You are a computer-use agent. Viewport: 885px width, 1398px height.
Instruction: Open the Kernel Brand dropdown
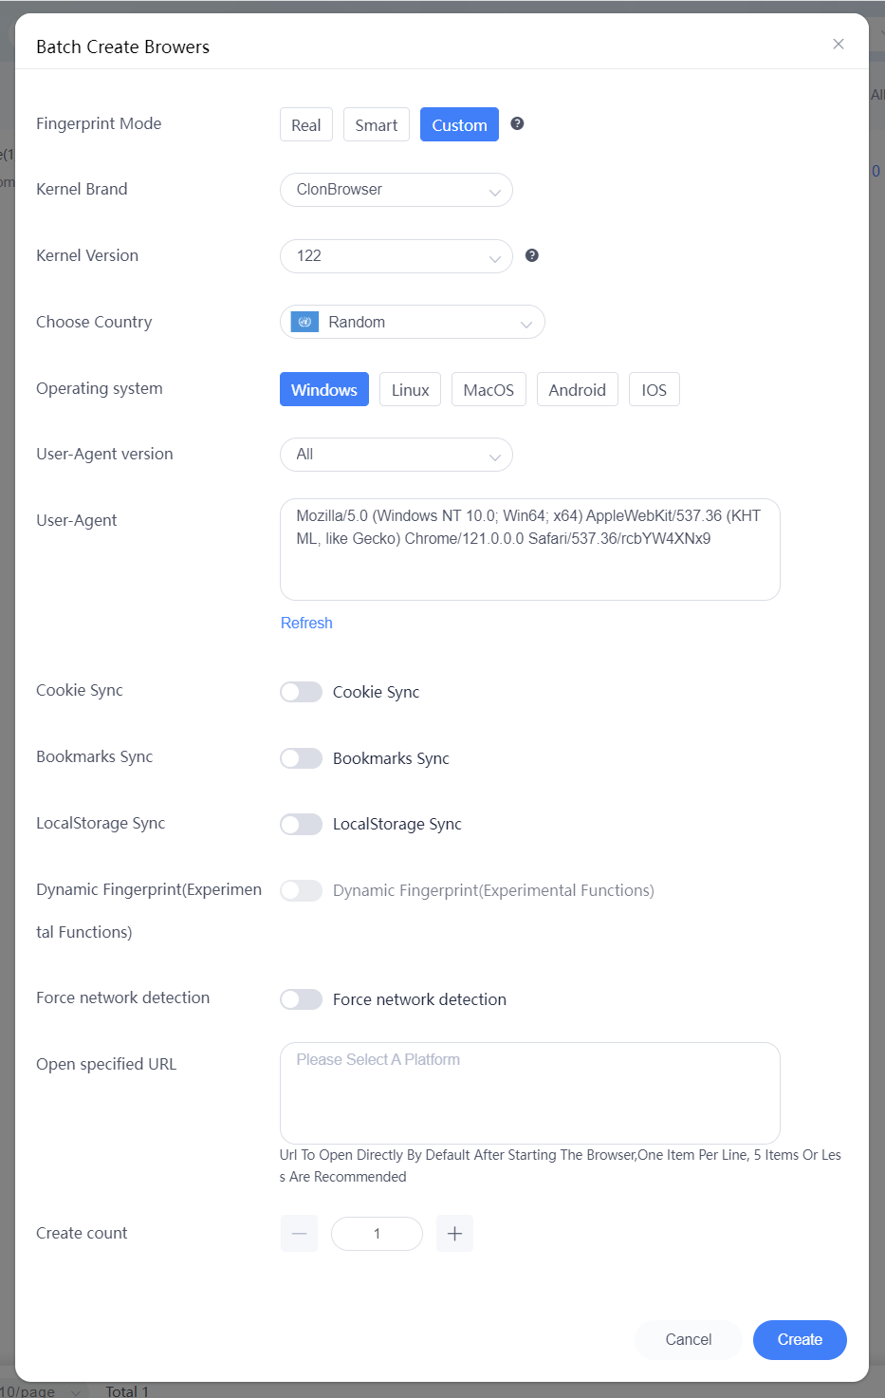click(x=396, y=190)
